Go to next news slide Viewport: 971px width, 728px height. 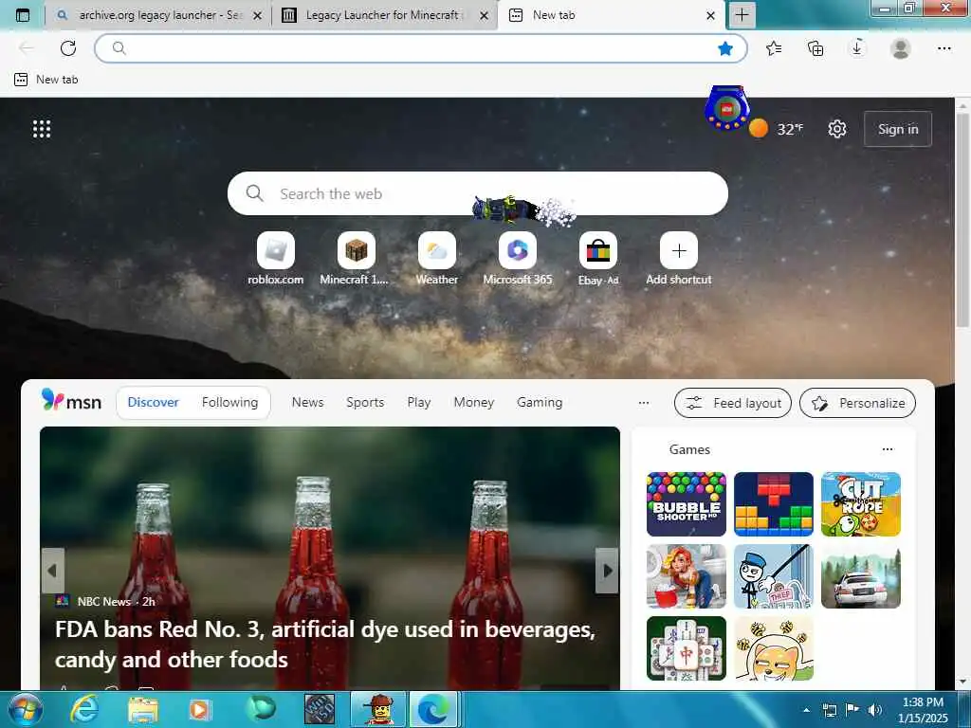(x=608, y=570)
